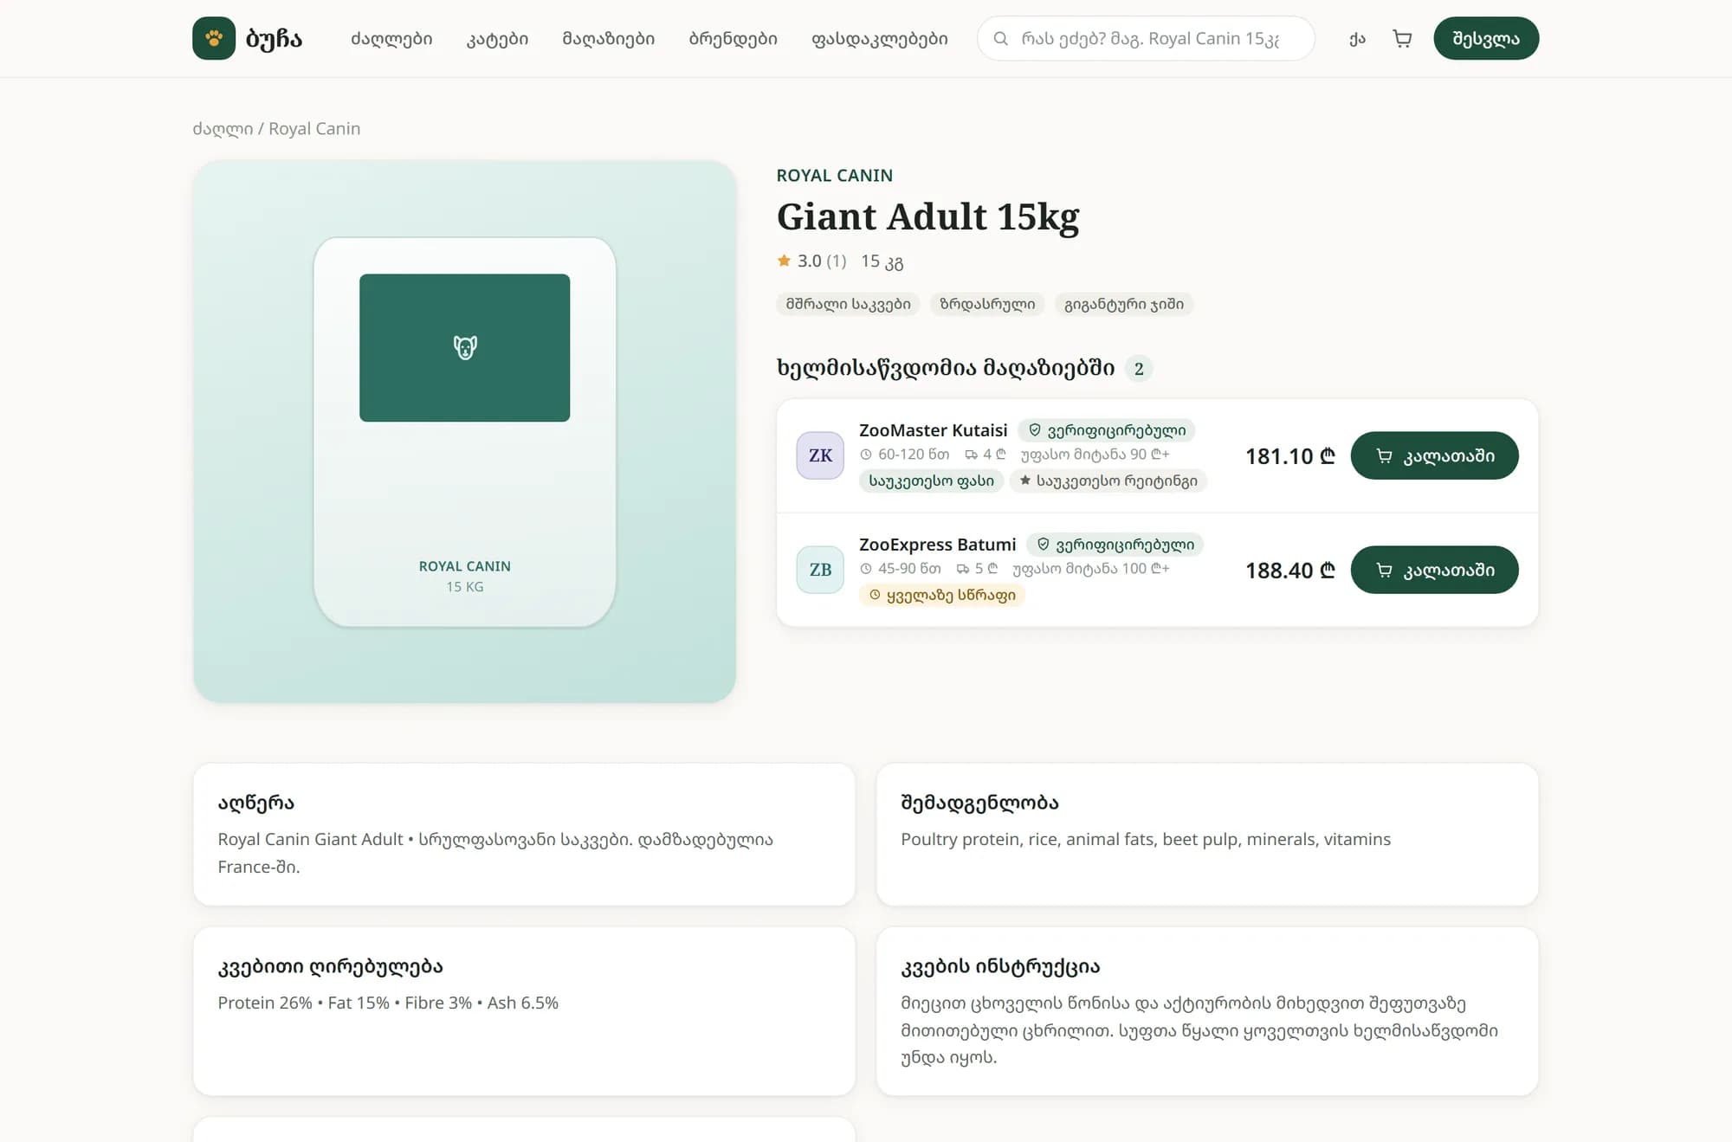Click the Royal Canin breadcrumb link
The height and width of the screenshot is (1142, 1732).
click(x=314, y=129)
